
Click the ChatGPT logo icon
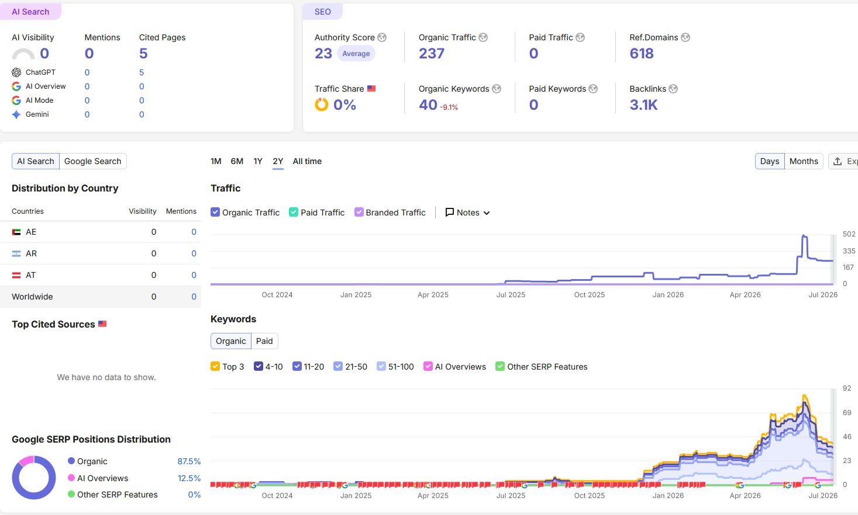click(x=16, y=72)
